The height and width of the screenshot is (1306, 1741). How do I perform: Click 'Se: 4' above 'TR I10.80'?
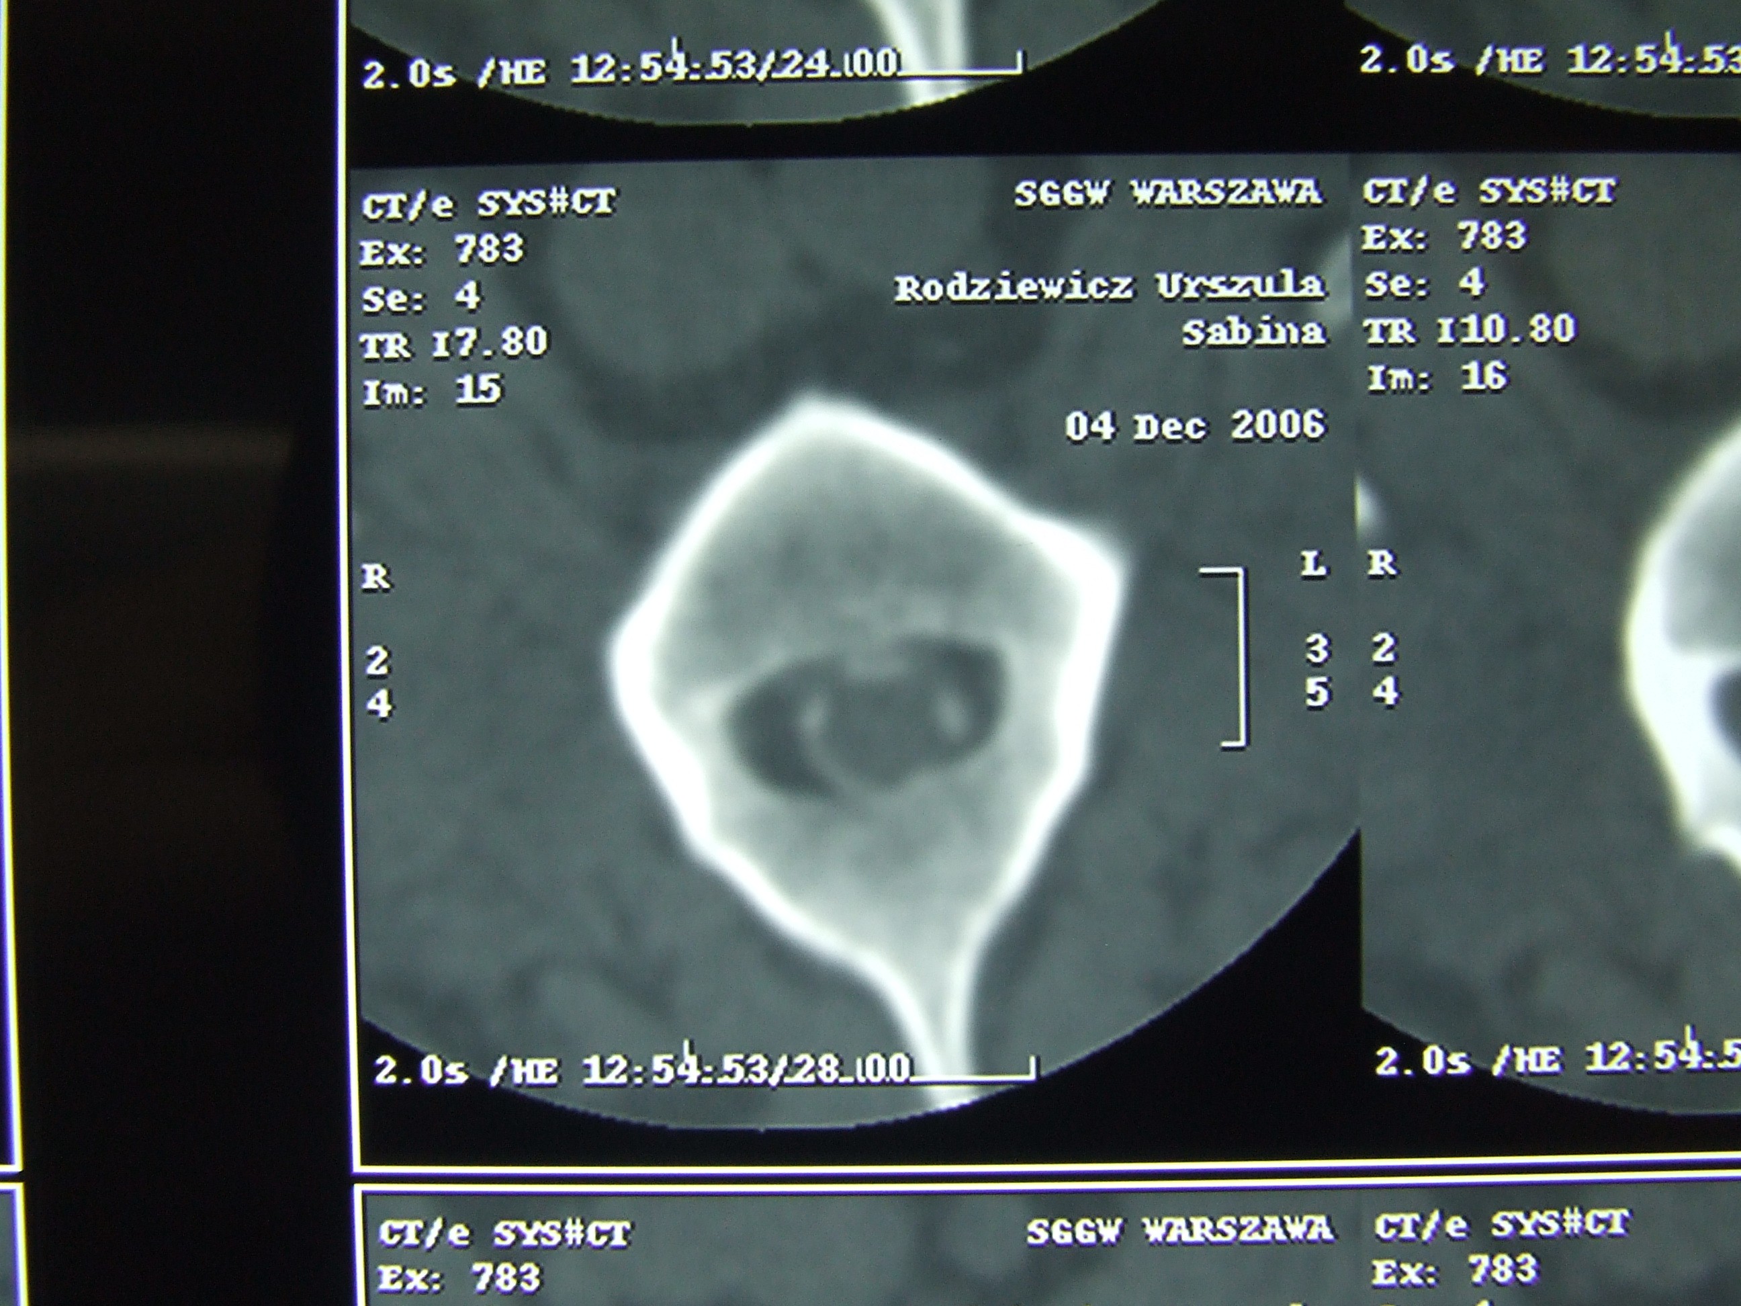tap(1424, 283)
